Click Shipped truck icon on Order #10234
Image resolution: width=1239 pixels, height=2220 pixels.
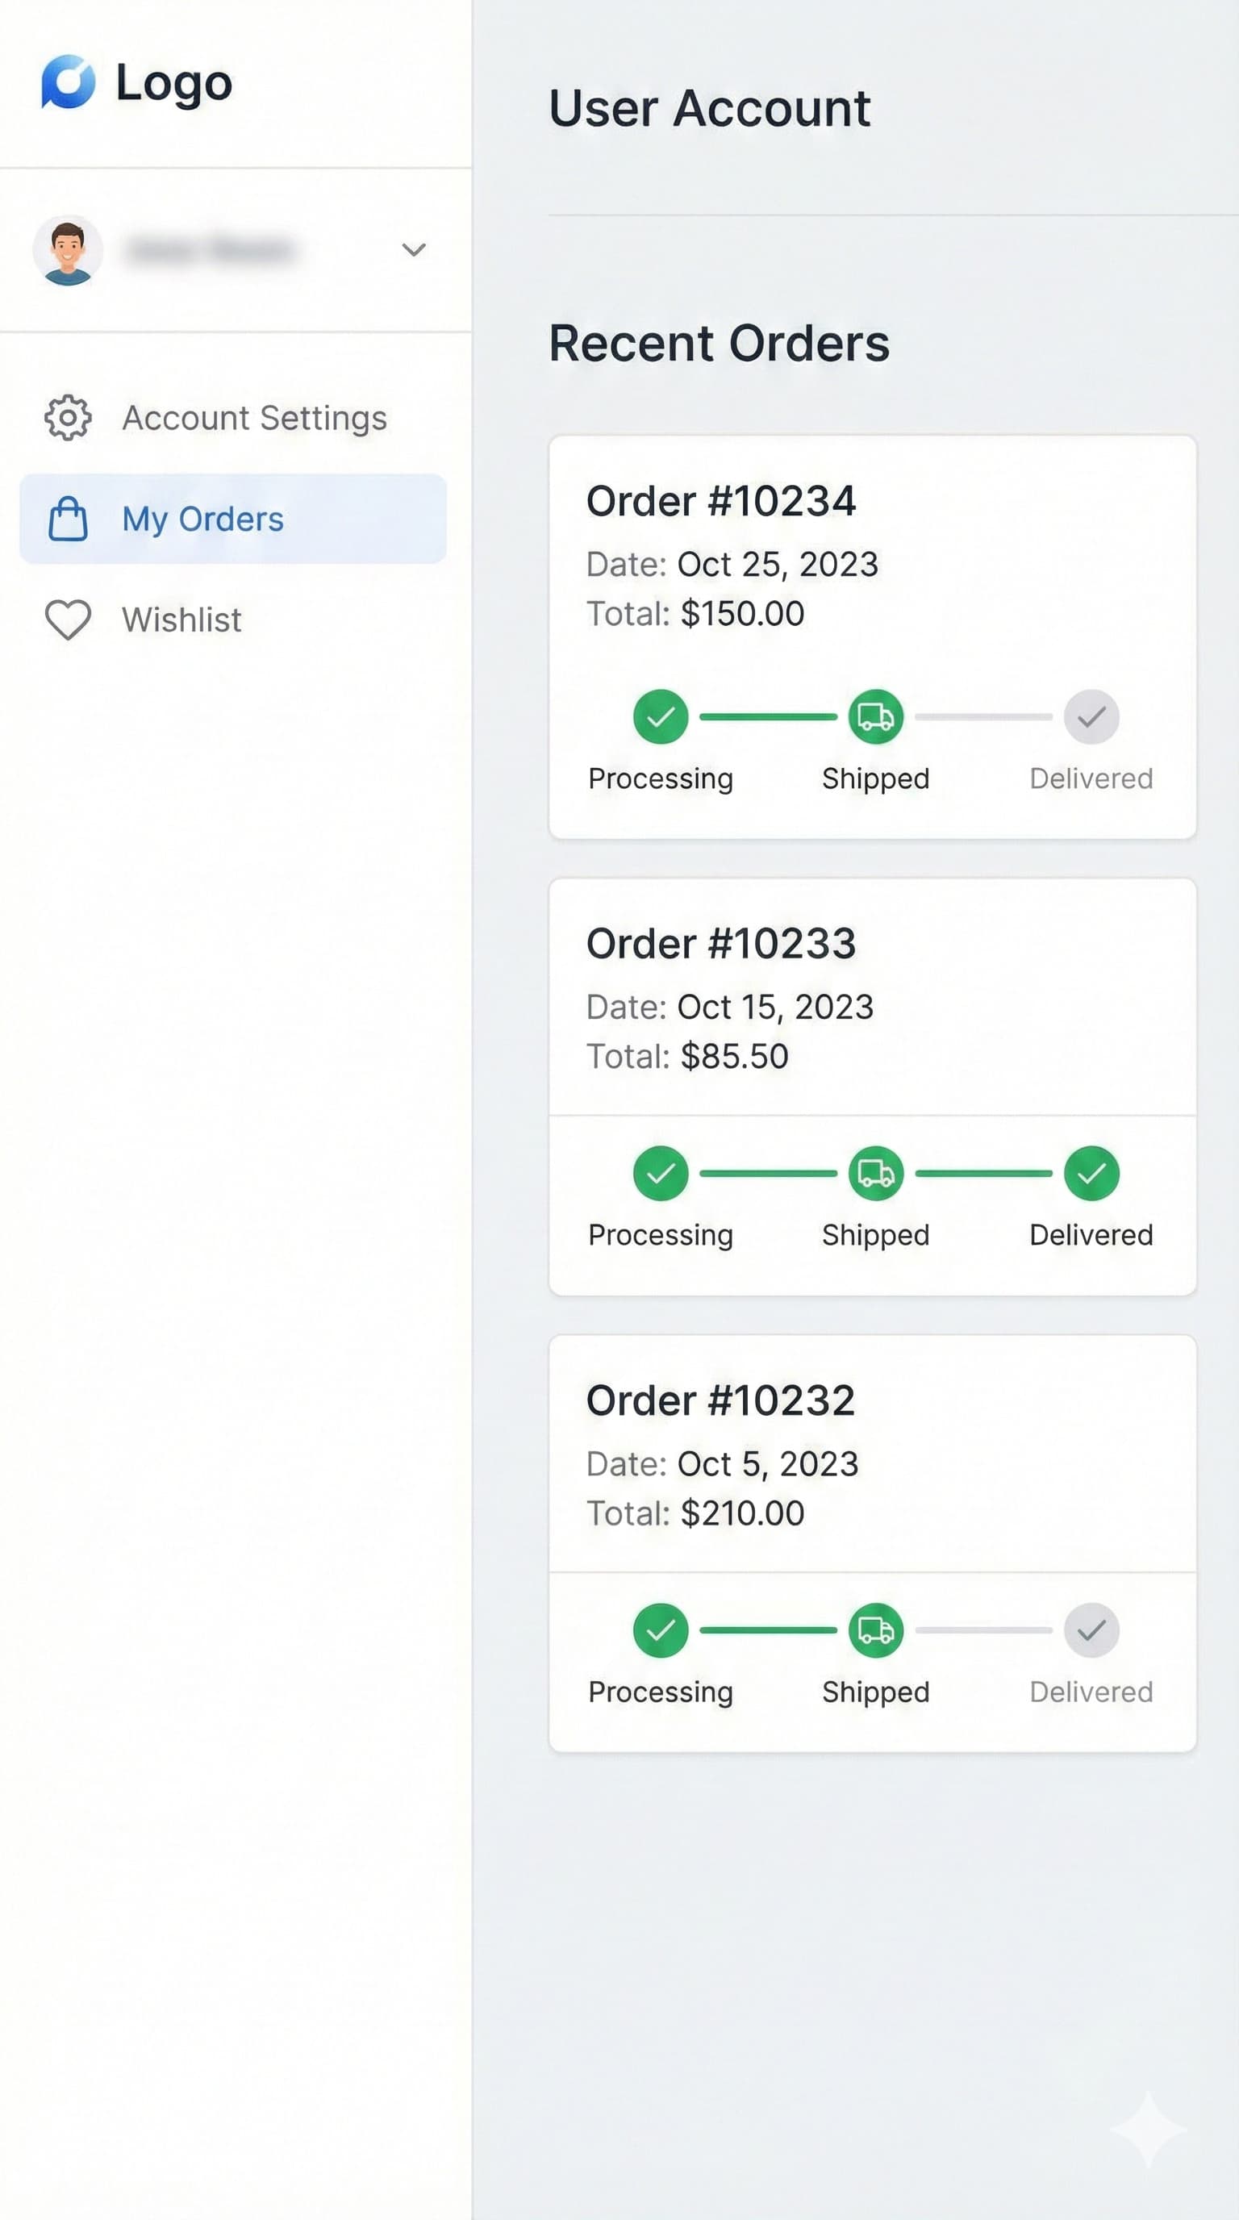point(875,717)
